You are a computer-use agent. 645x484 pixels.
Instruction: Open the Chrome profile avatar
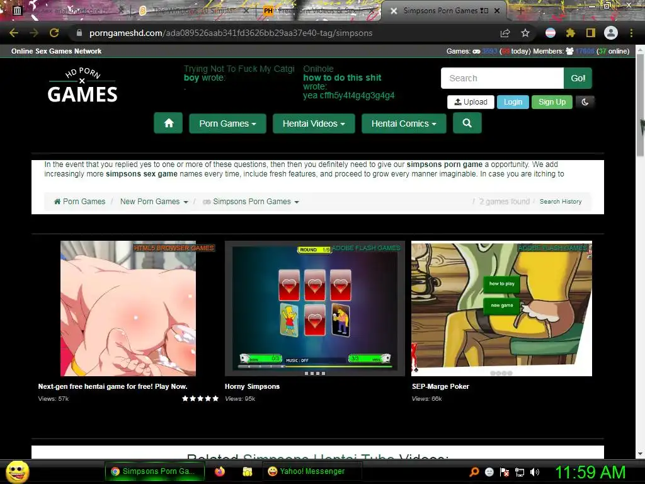tap(611, 33)
